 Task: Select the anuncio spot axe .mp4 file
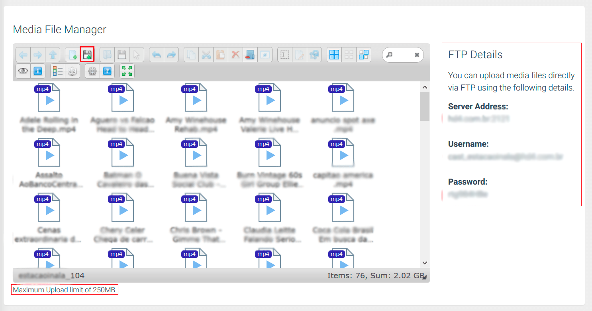343,108
